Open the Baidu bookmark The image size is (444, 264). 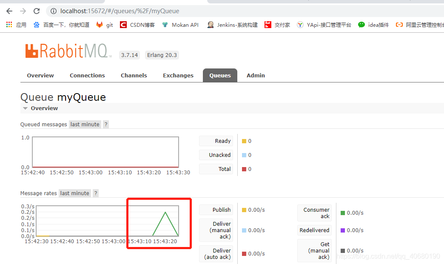61,25
